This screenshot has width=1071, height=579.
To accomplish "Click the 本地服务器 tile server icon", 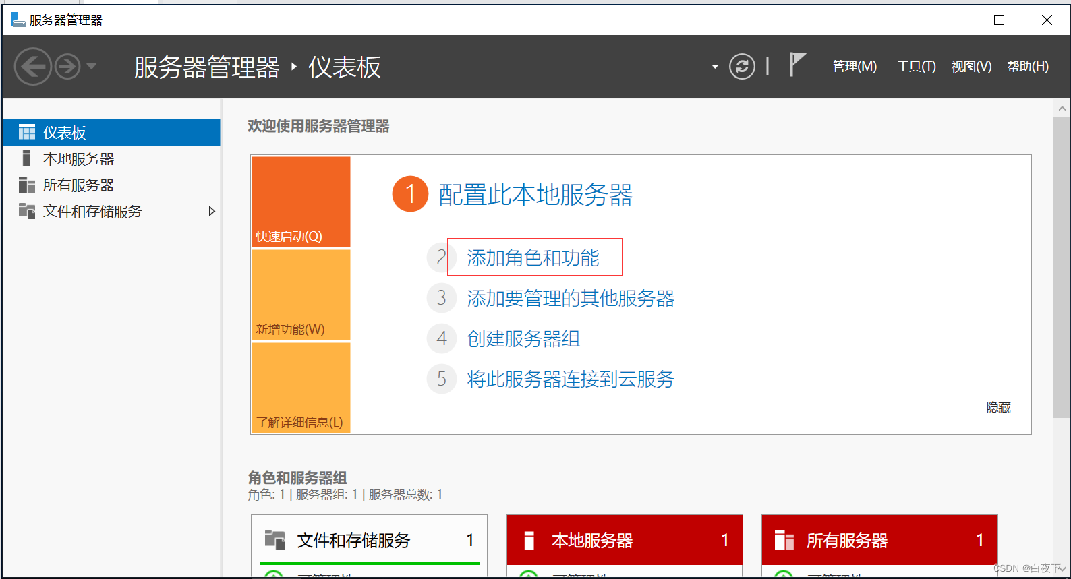I will (529, 540).
